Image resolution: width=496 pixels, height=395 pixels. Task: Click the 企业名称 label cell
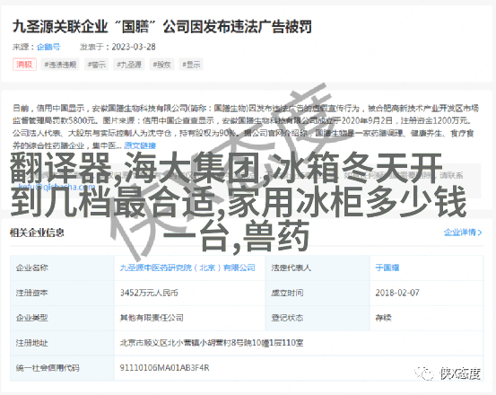(x=62, y=268)
